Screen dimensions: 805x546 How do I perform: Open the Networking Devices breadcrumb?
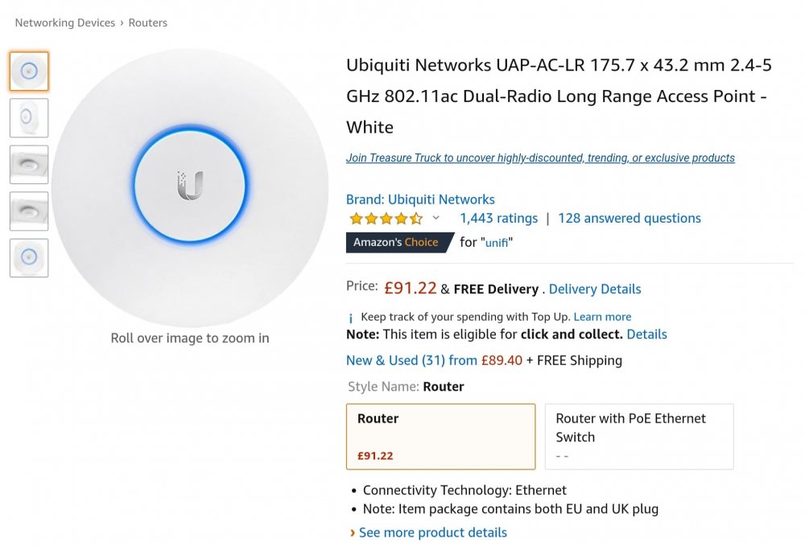tap(64, 23)
